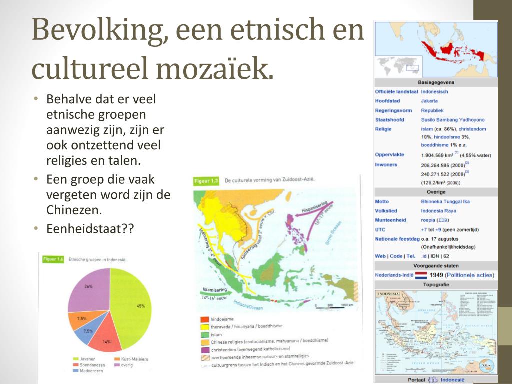This screenshot has width=512, height=384.
Task: Click the '240.271.522 (2009)' population value
Action: pos(443,174)
